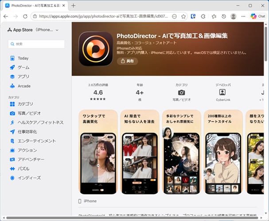
Task: Click the horizontal page scrollbar
Action: click(x=132, y=218)
